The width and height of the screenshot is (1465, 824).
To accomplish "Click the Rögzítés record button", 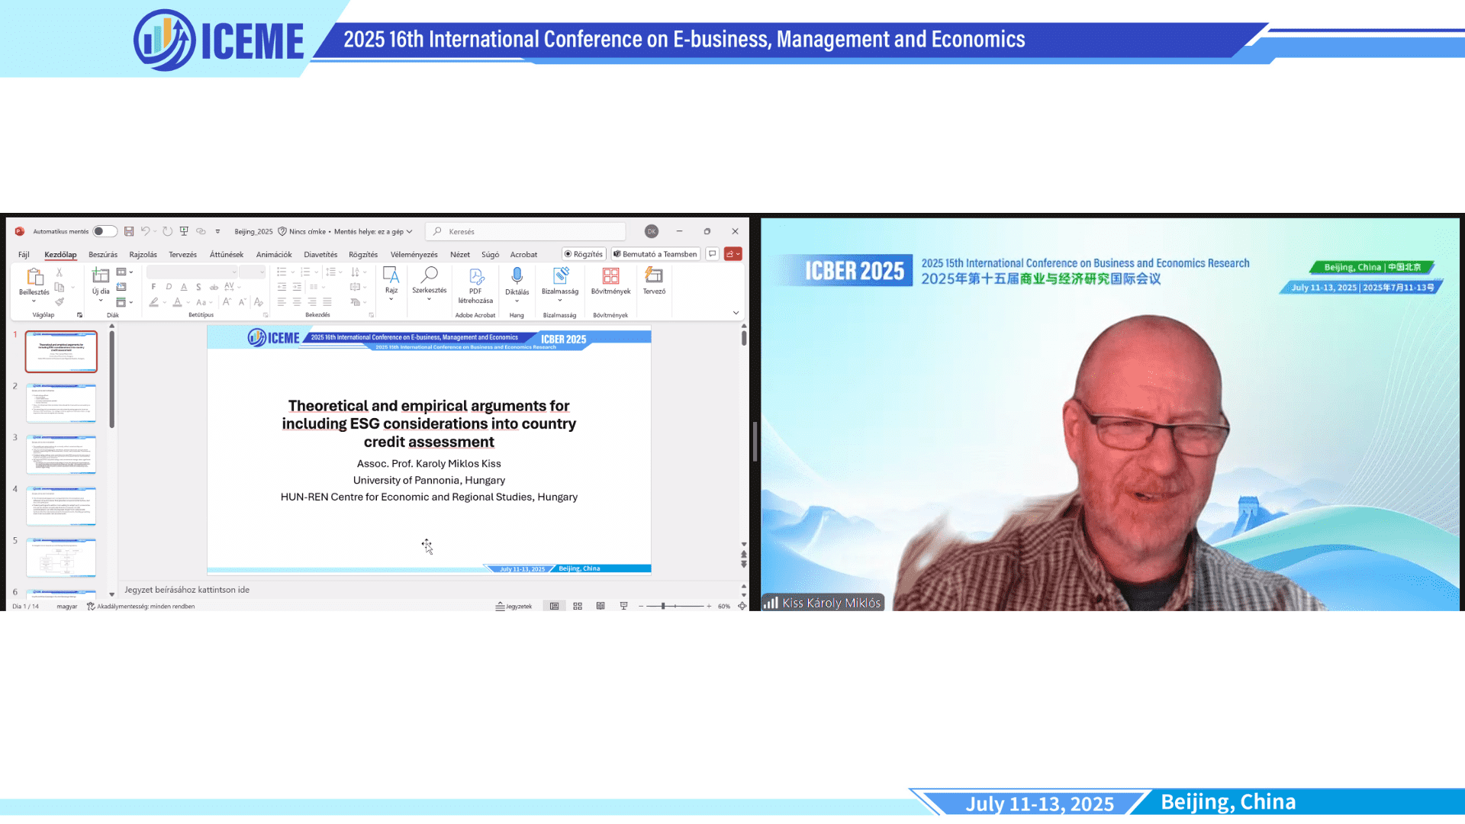I will click(x=584, y=254).
